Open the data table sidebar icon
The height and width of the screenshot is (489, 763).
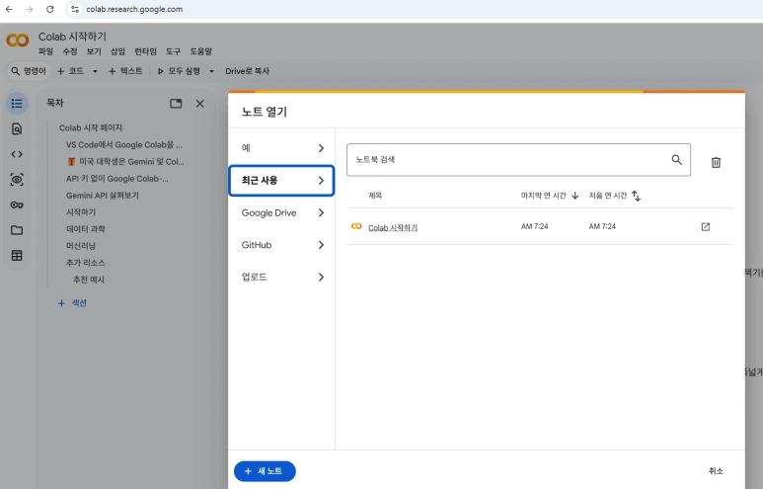point(17,256)
